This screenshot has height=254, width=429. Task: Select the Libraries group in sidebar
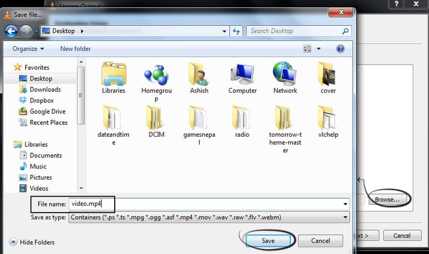click(x=31, y=144)
